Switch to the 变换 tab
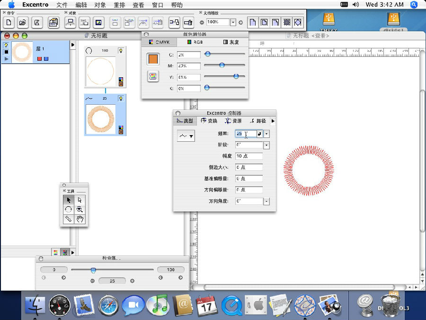The width and height of the screenshot is (426, 320). pyautogui.click(x=209, y=121)
